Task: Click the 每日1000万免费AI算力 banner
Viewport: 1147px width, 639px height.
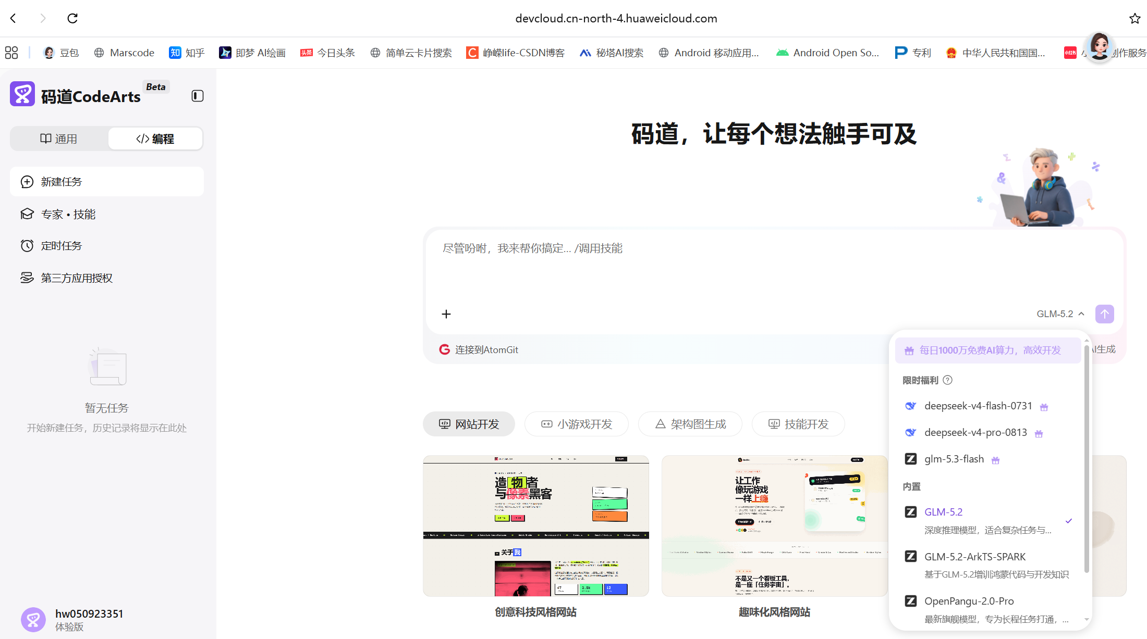Action: point(988,350)
